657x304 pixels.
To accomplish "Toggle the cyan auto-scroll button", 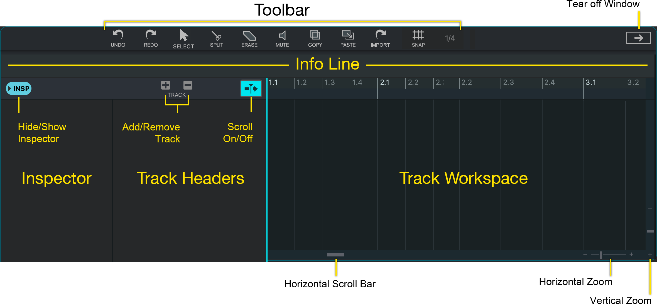I will click(x=251, y=89).
